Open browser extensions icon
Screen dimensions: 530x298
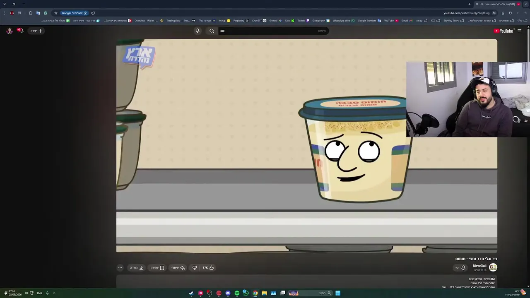[x=31, y=13]
